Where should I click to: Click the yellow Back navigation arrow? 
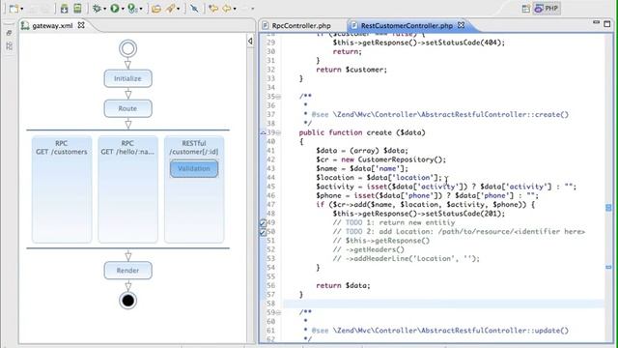(x=227, y=9)
